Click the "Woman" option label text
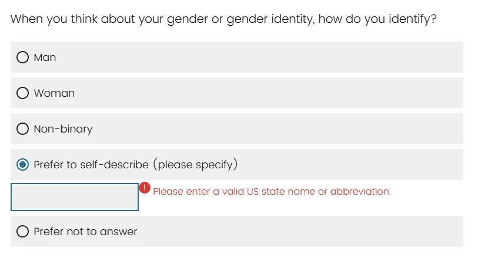 pos(54,93)
